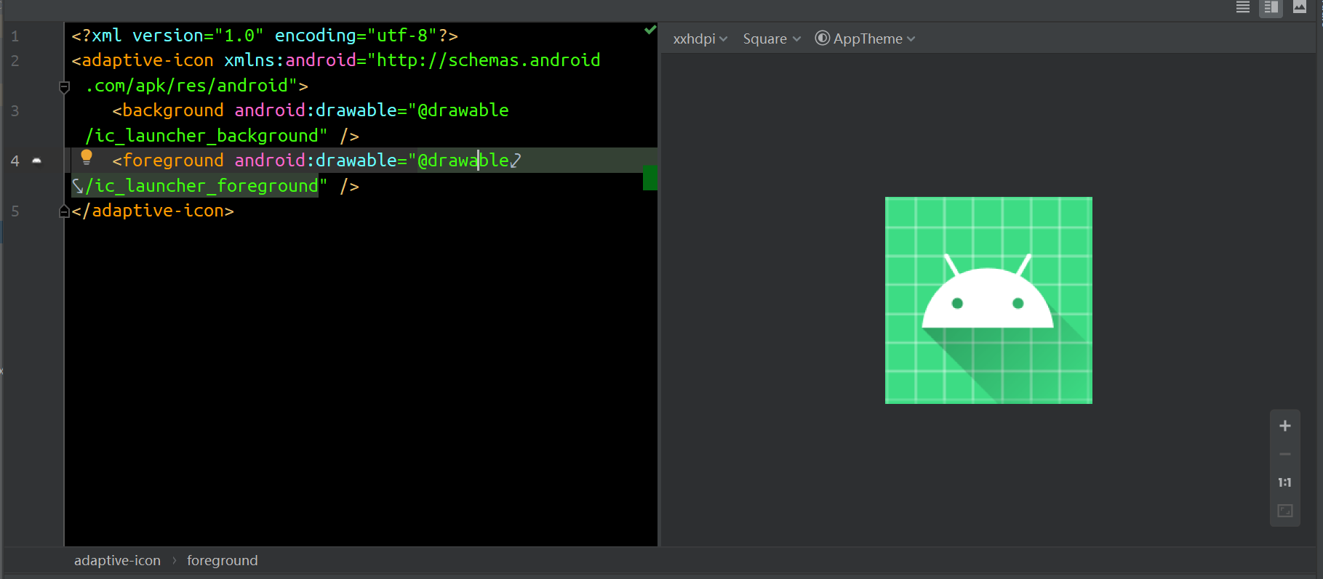Viewport: 1323px width, 579px height.
Task: Click the xmlns:android attribute text
Action: coord(290,60)
